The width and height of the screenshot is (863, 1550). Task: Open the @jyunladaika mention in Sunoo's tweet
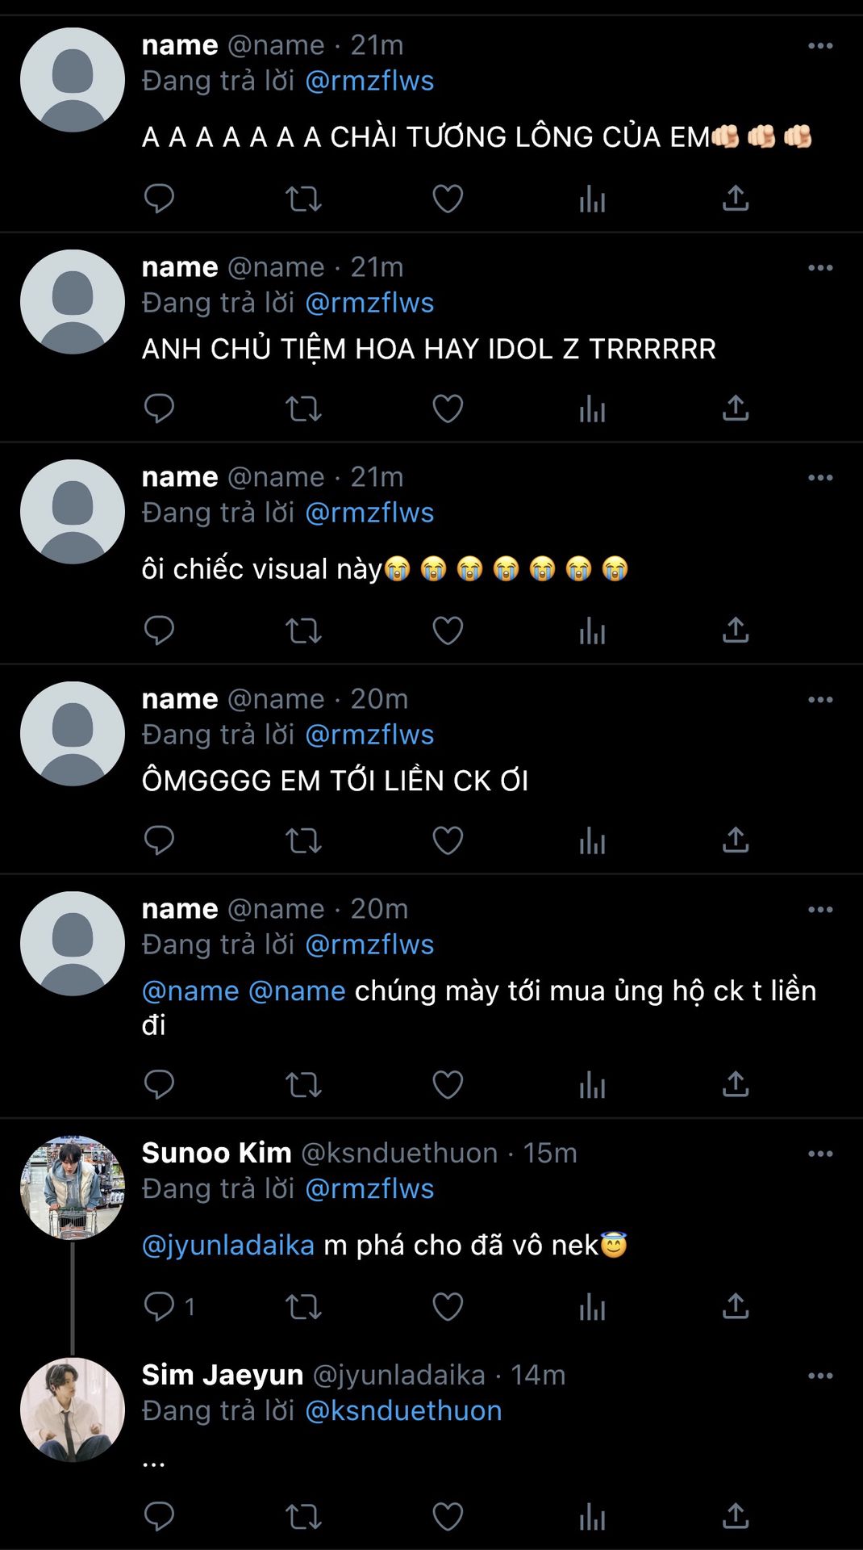click(x=228, y=1246)
